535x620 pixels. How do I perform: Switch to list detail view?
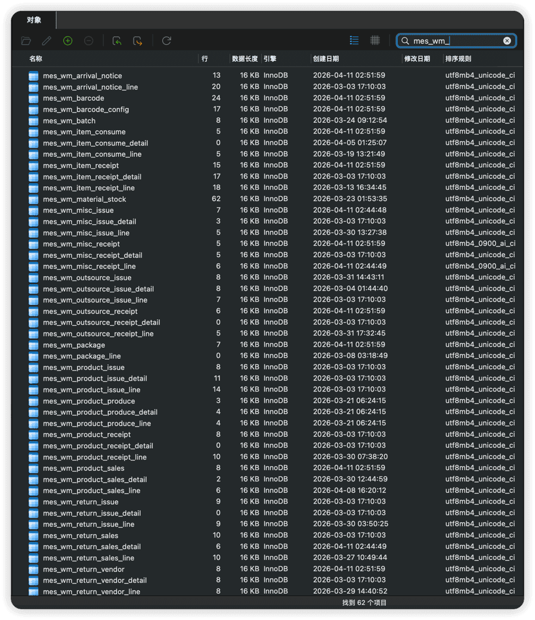354,41
